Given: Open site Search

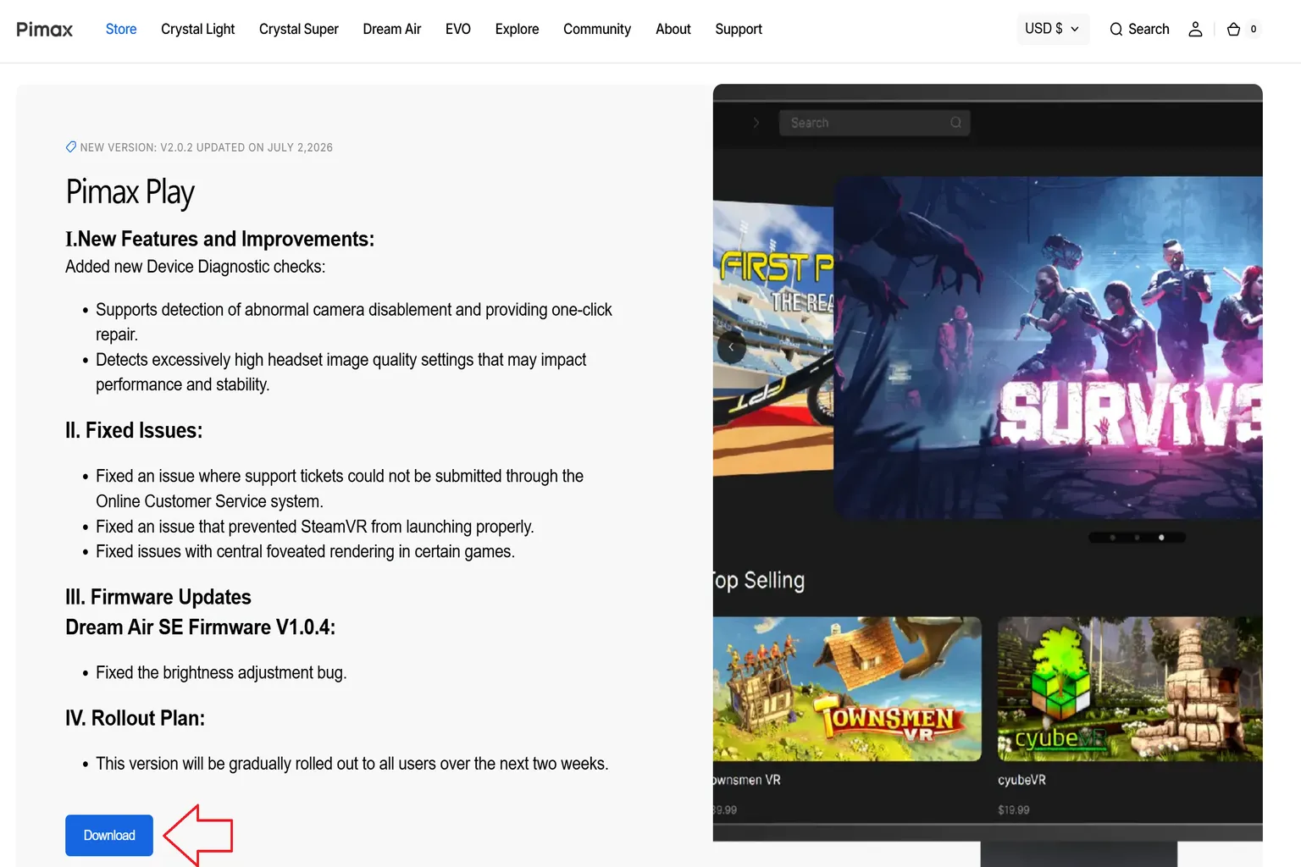Looking at the screenshot, I should pos(1139,29).
